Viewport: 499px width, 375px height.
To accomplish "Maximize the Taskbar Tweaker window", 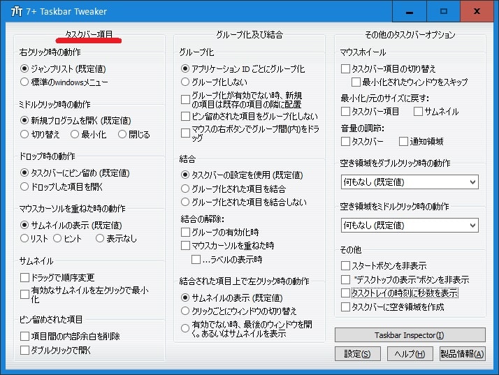I will tap(443, 11).
